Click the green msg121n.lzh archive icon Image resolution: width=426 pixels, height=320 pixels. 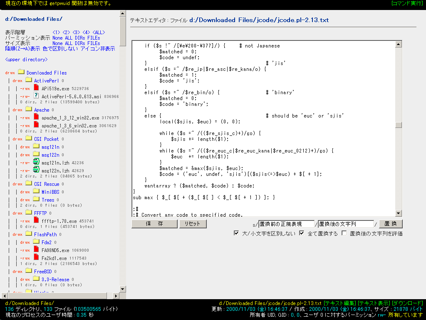coord(36,162)
